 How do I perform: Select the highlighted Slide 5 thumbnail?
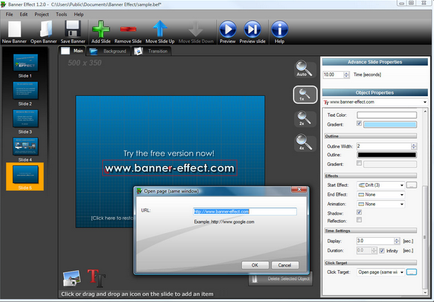pyautogui.click(x=25, y=176)
